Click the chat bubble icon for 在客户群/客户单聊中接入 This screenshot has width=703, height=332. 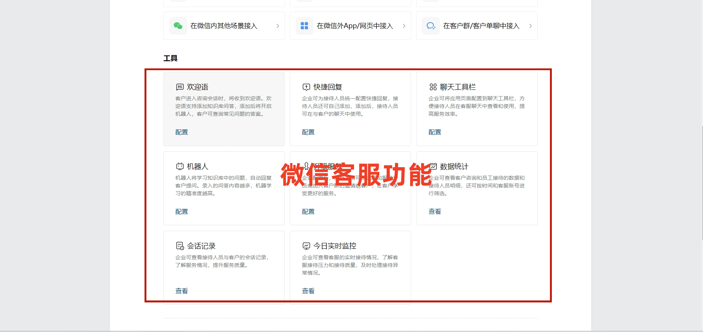[431, 26]
